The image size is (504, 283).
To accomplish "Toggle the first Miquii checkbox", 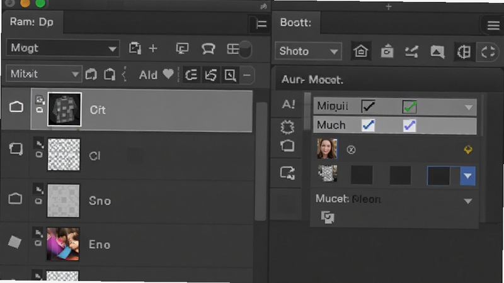I will [368, 106].
